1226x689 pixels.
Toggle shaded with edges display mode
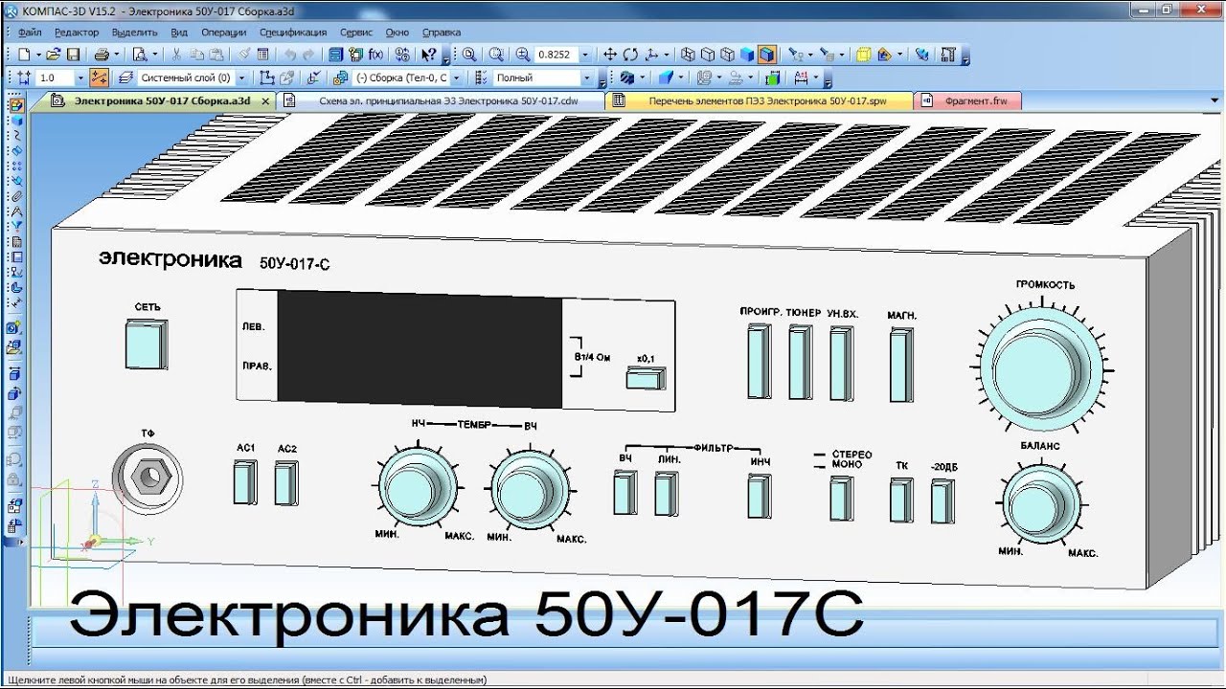pos(766,55)
